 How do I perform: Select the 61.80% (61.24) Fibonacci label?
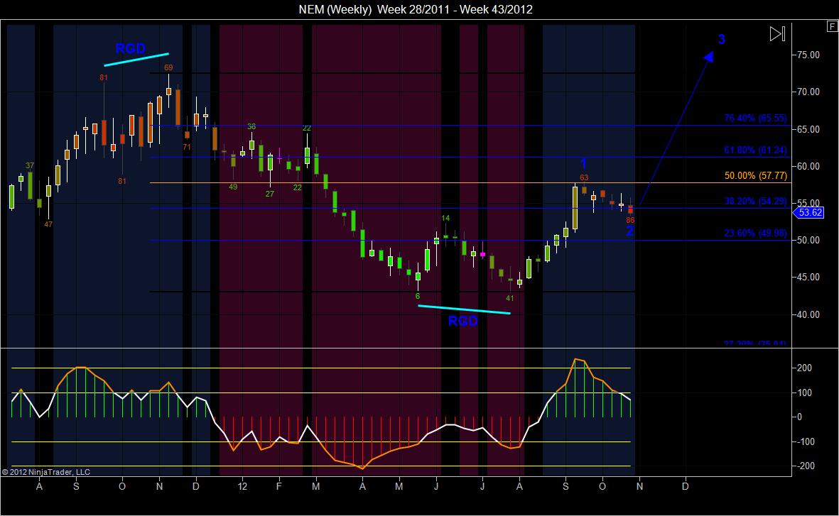[755, 150]
